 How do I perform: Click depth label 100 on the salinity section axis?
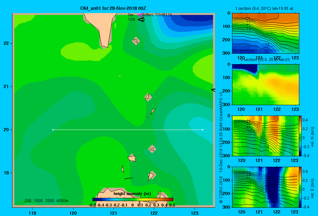click(x=226, y=78)
